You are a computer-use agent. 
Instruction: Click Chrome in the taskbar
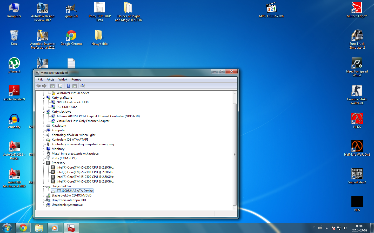[23, 228]
